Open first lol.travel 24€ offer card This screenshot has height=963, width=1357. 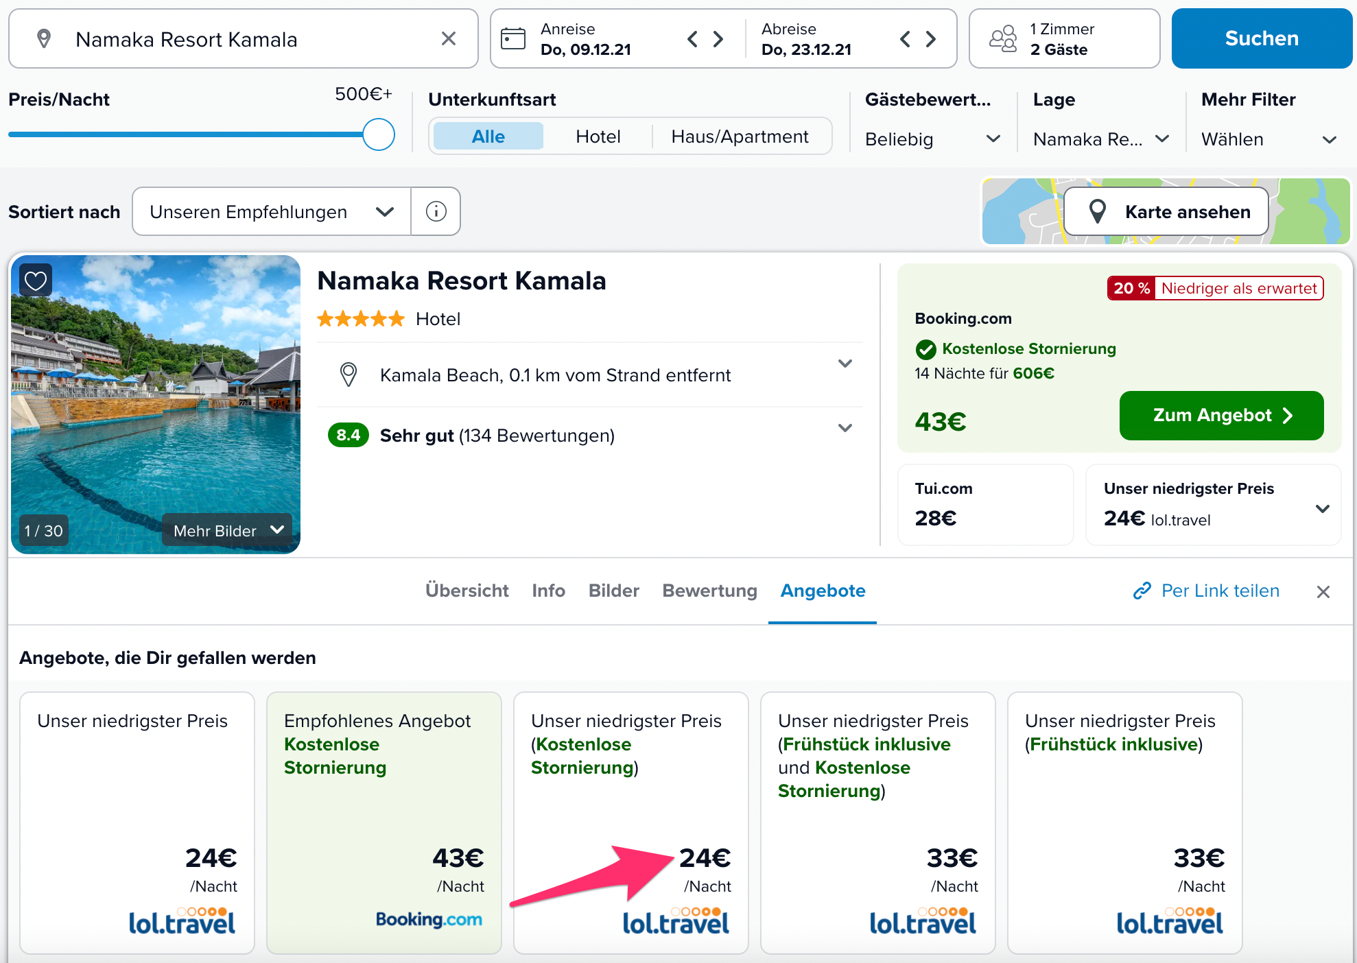click(137, 822)
